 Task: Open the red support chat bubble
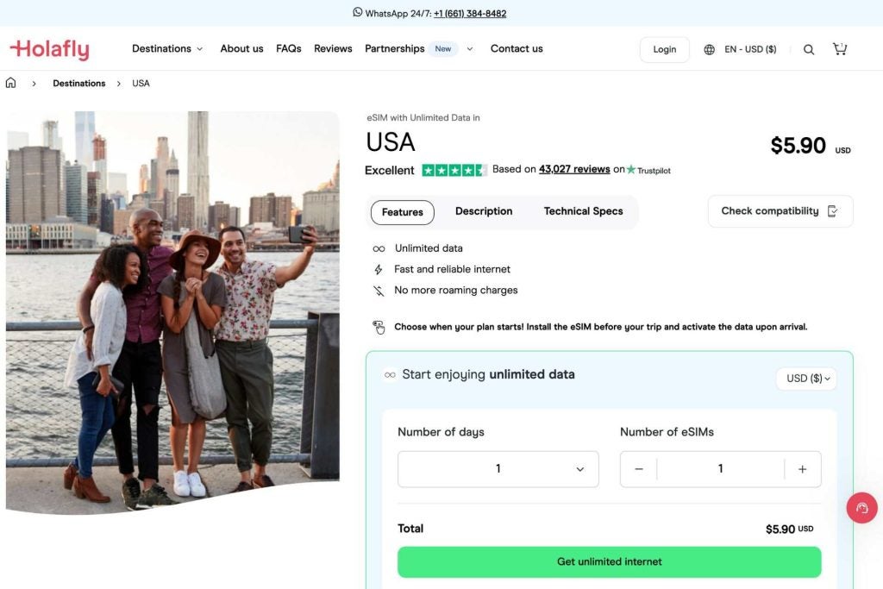coord(861,508)
